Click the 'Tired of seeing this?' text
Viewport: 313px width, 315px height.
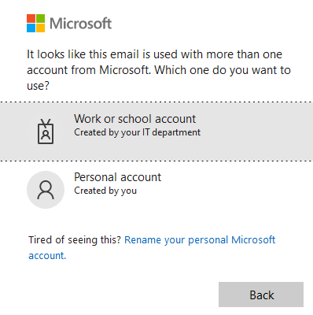click(75, 240)
